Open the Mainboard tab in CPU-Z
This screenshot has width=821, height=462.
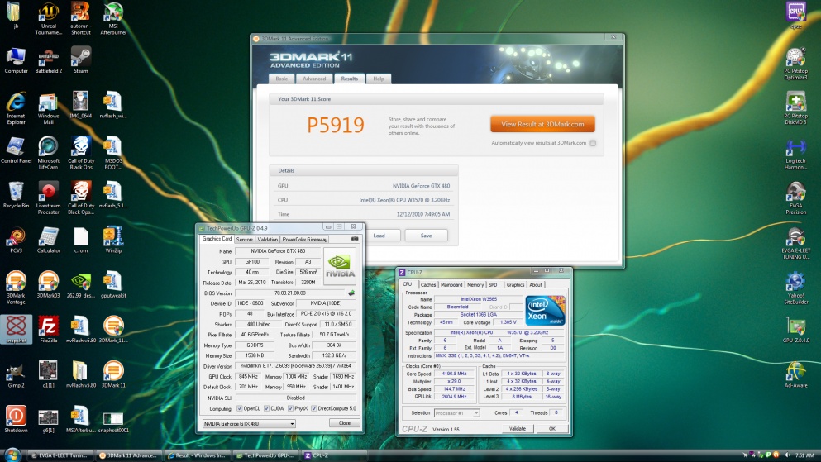click(451, 284)
